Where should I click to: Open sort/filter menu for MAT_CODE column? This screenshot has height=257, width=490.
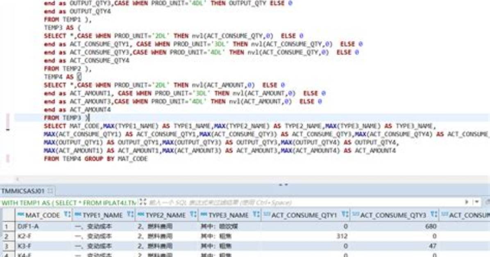coord(67,214)
